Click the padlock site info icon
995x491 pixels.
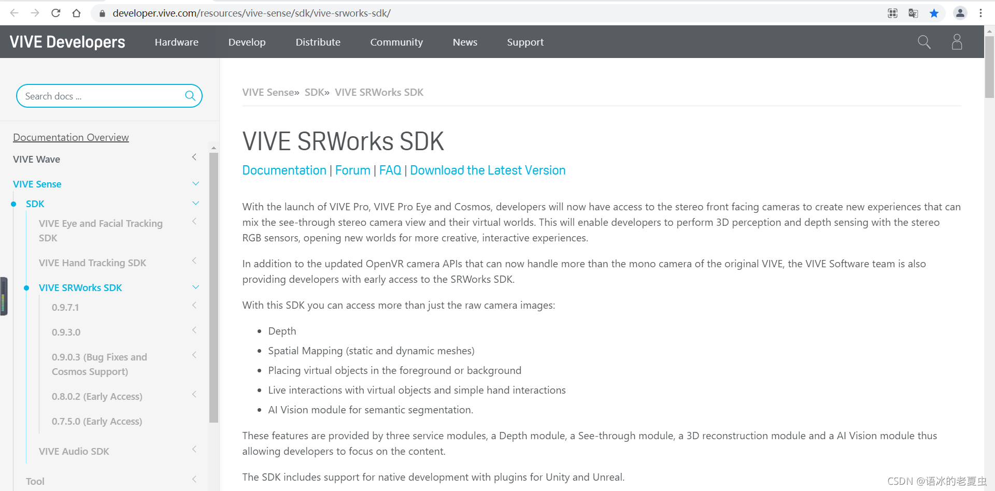click(x=102, y=13)
